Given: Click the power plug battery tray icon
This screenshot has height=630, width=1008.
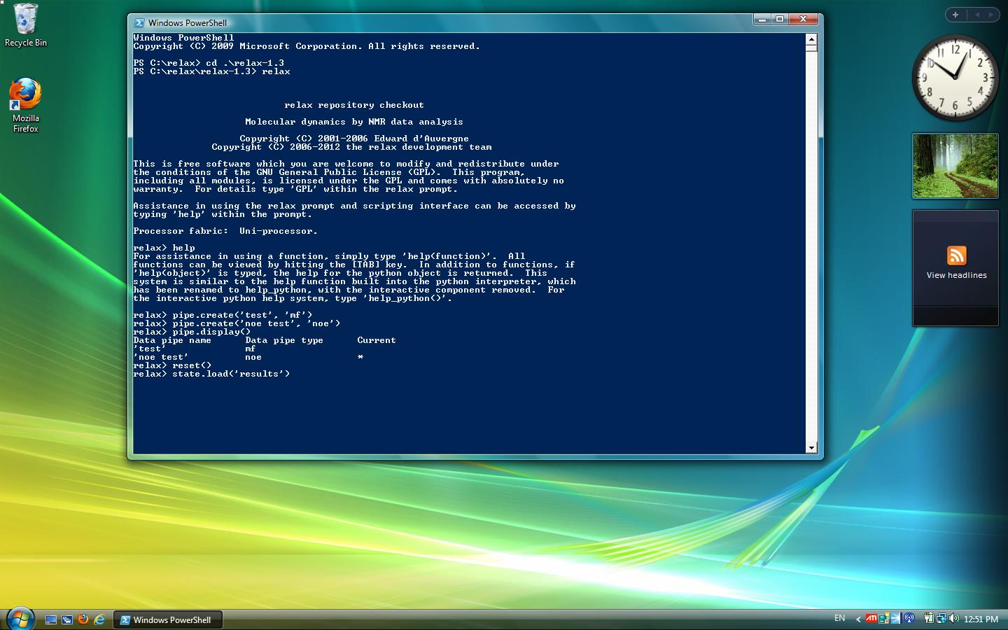Looking at the screenshot, I should click(x=928, y=619).
